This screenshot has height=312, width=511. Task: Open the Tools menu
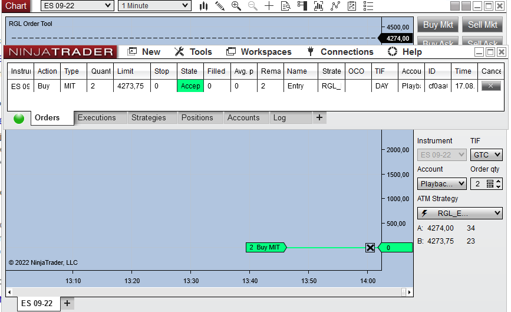pos(193,52)
